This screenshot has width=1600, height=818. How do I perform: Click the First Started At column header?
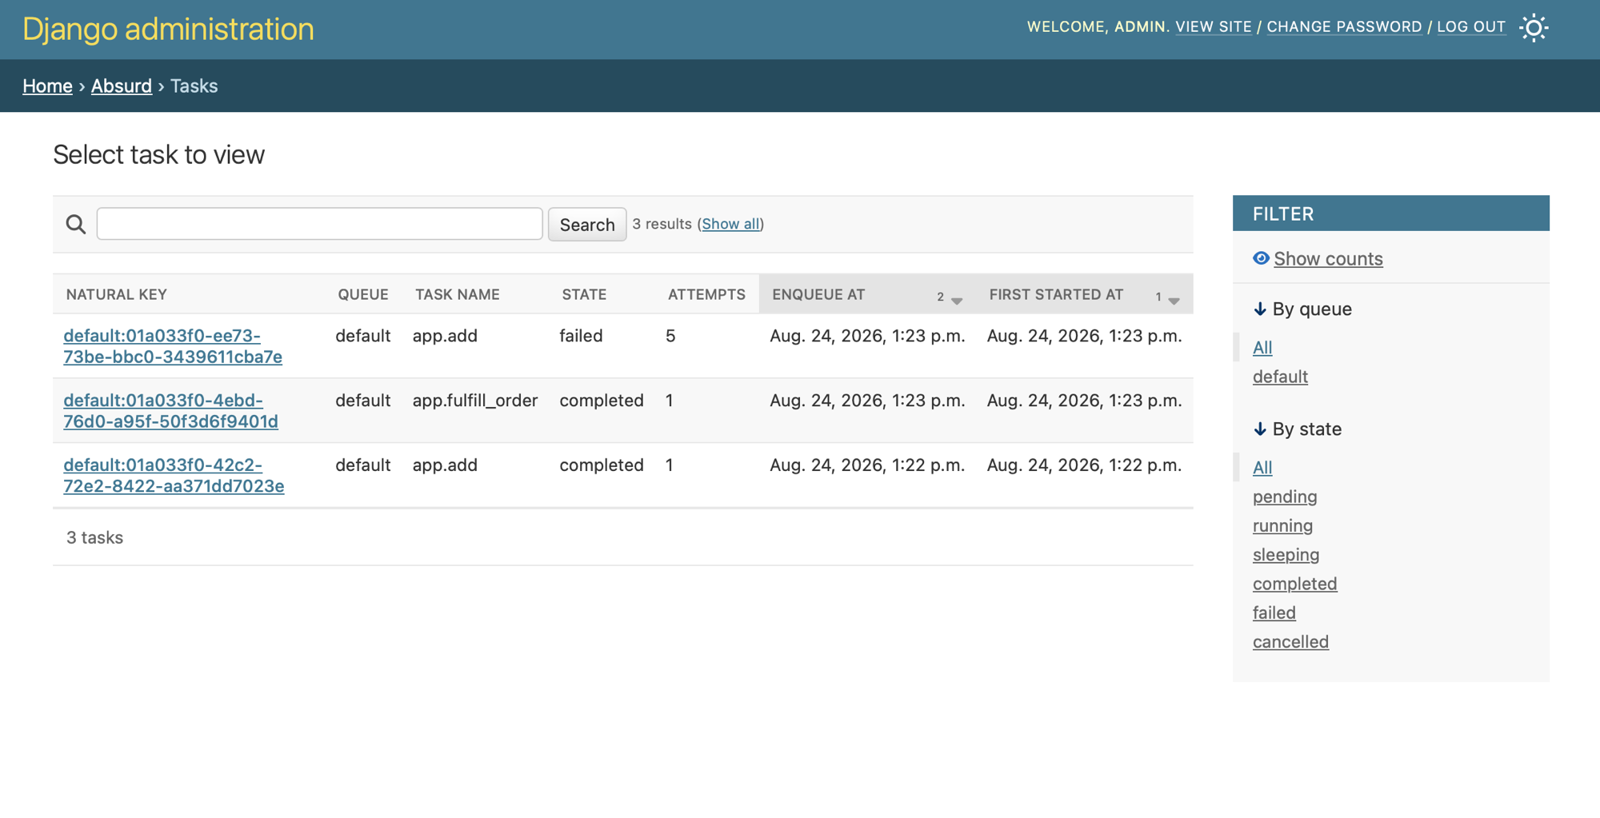(1056, 294)
